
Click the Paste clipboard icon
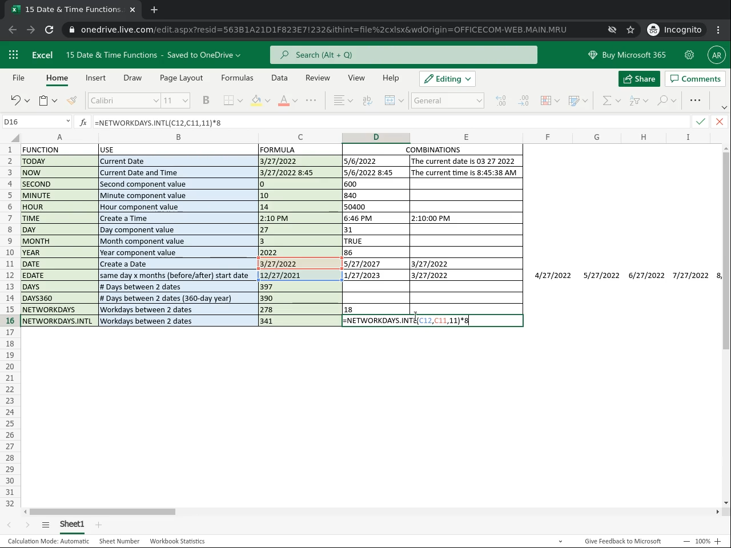click(x=43, y=100)
